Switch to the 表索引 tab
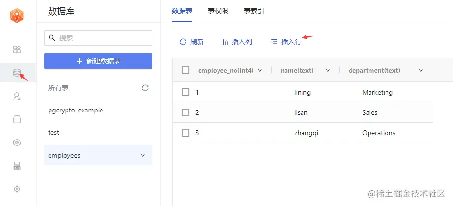Viewport: 453px width, 206px height. tap(253, 11)
